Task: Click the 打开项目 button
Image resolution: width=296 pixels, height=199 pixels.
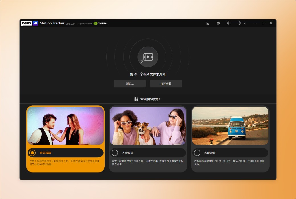Action: click(166, 84)
